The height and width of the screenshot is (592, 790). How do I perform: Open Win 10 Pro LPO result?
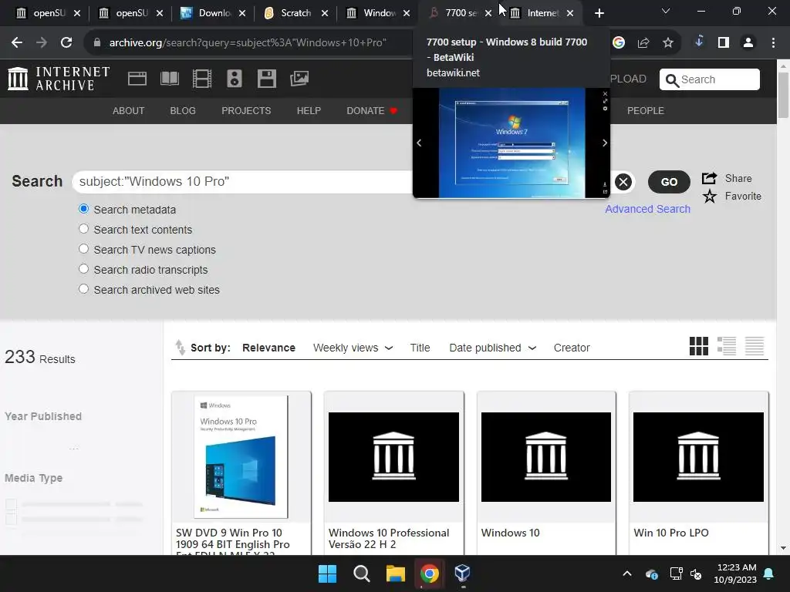[698, 473]
